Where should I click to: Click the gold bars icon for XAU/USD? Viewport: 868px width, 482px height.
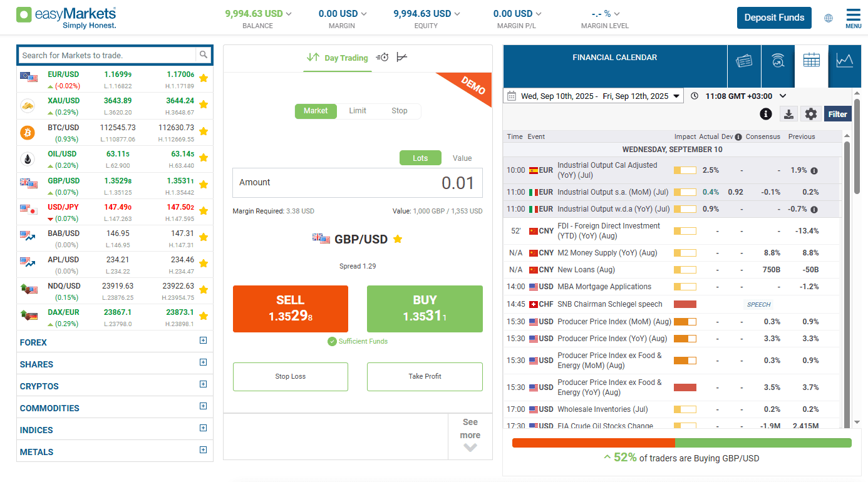(x=28, y=106)
